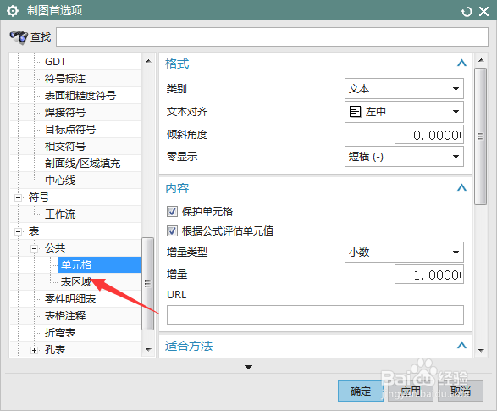Collapse the 表 tree node

tap(18, 231)
